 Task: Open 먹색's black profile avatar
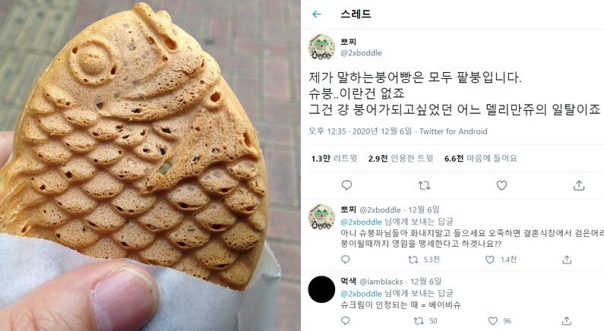coord(321,289)
